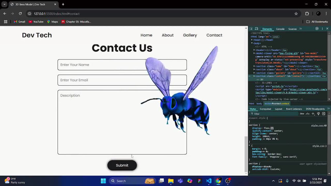Switch to the Console tab
Image resolution: width=331 pixels, height=186 pixels.
click(x=280, y=29)
